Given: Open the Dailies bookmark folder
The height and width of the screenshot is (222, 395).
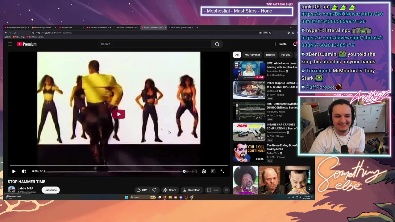Looking at the screenshot, I should pyautogui.click(x=7, y=37).
